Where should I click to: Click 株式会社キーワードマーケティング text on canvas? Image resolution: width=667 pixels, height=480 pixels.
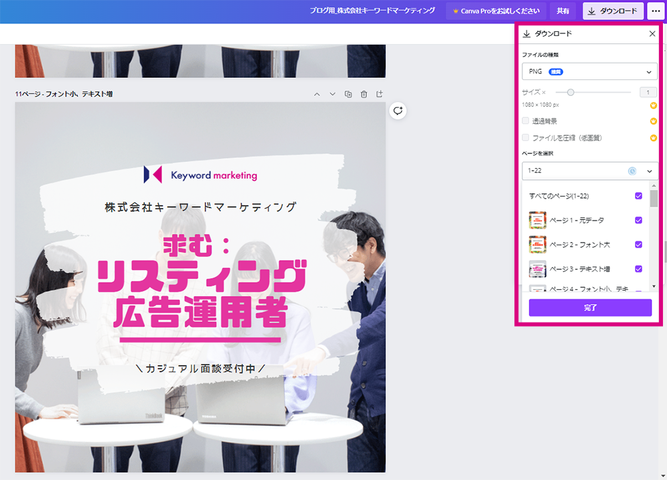tap(200, 207)
